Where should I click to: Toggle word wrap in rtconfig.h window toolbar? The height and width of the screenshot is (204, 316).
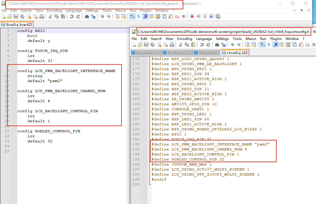click(262, 45)
